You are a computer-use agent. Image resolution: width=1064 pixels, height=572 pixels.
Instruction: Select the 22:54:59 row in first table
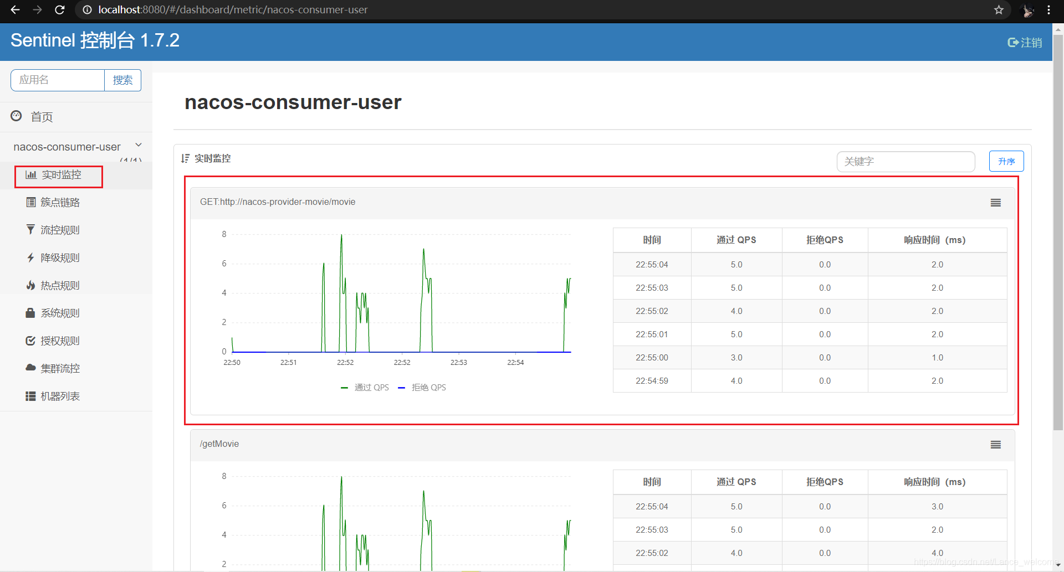click(x=810, y=381)
